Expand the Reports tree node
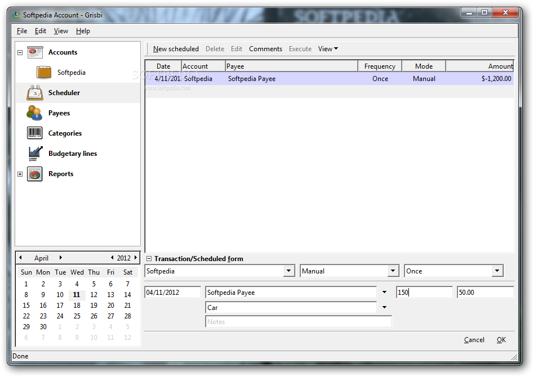This screenshot has width=534, height=377. 20,174
